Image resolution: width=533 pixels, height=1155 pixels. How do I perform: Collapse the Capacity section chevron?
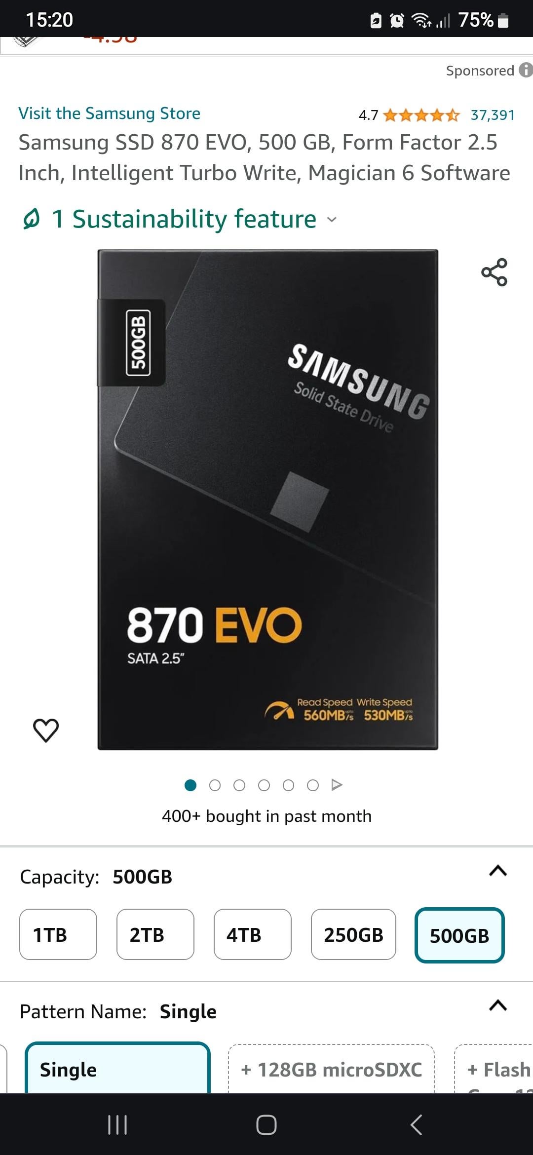[x=498, y=871]
